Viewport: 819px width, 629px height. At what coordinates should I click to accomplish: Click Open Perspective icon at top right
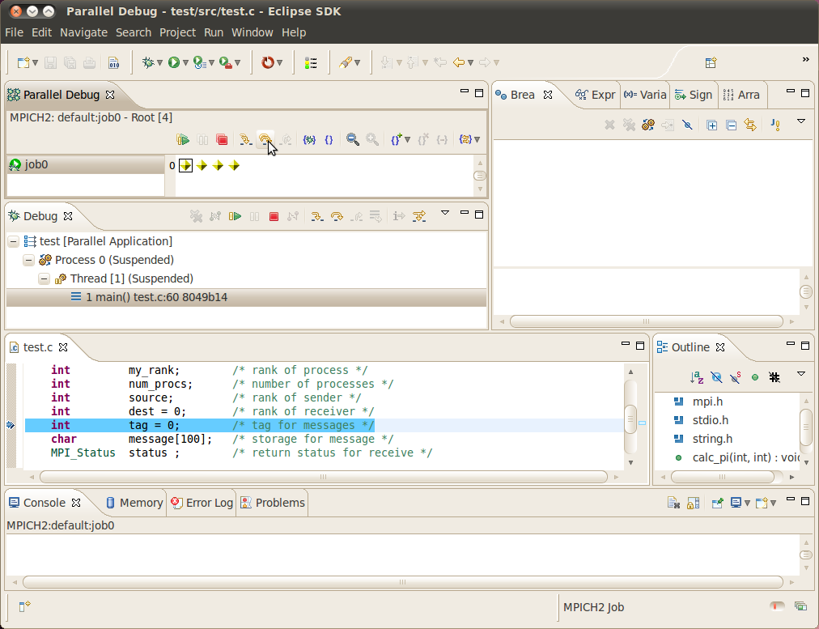coord(711,62)
